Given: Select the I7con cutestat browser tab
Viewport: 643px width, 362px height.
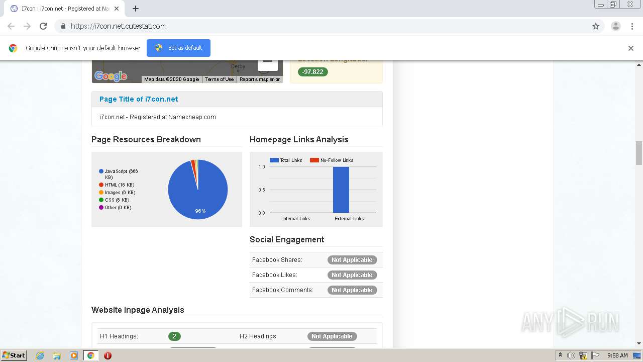Looking at the screenshot, I should (x=65, y=9).
